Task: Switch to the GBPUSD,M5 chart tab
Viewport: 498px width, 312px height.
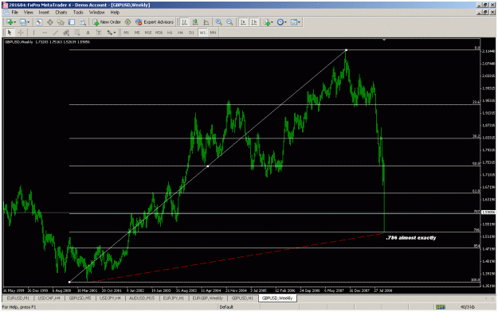Action: (80, 298)
